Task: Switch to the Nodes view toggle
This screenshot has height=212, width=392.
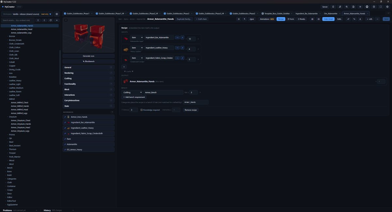Action: coord(301,19)
